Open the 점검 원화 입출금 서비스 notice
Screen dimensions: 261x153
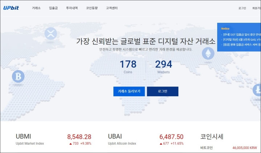(x=241, y=45)
